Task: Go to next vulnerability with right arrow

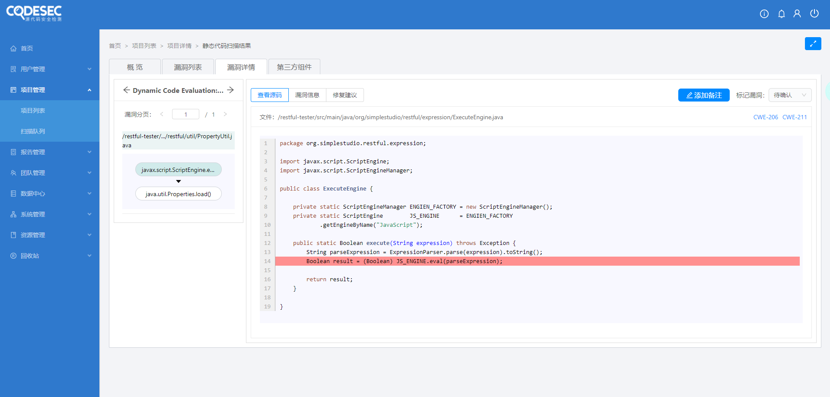Action: pyautogui.click(x=230, y=90)
